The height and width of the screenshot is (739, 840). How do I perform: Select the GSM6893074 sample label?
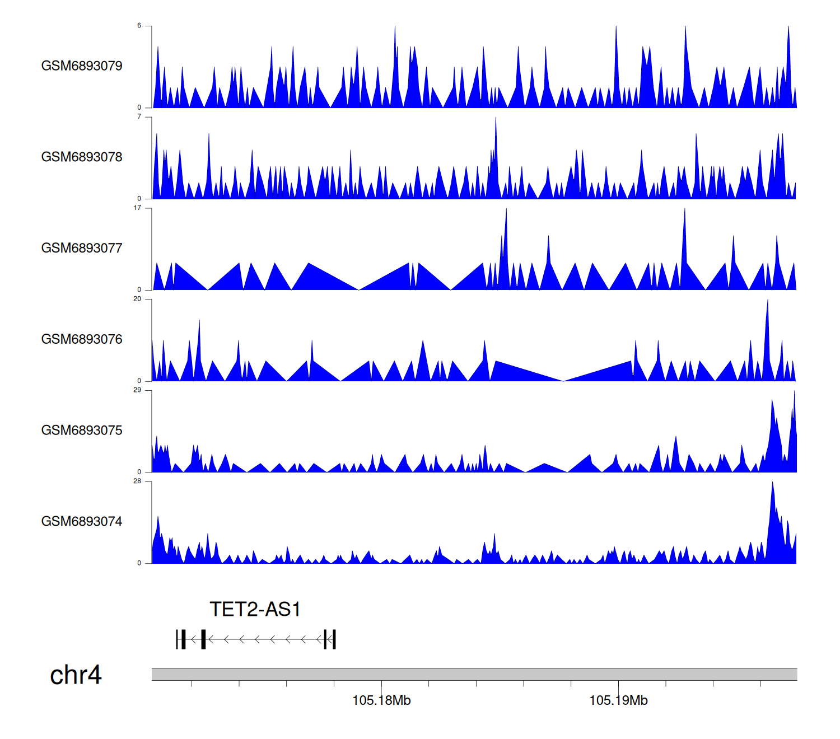(x=82, y=522)
